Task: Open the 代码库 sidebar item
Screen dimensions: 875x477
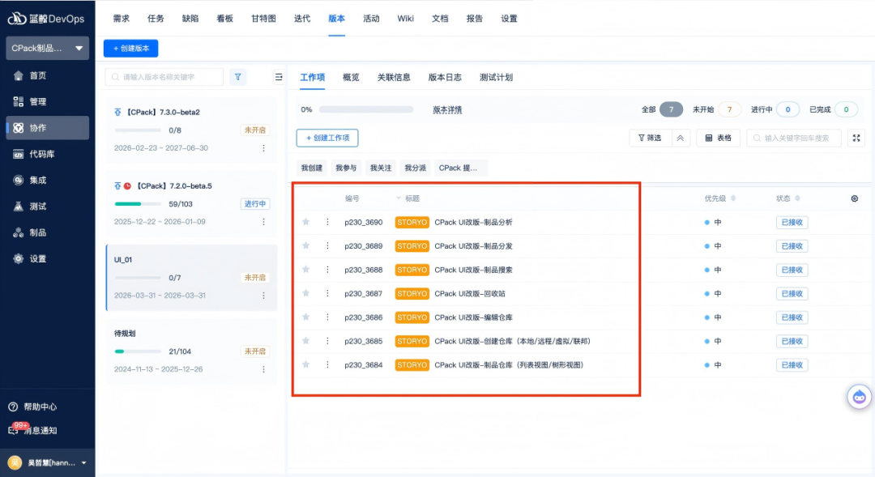Action: point(48,154)
